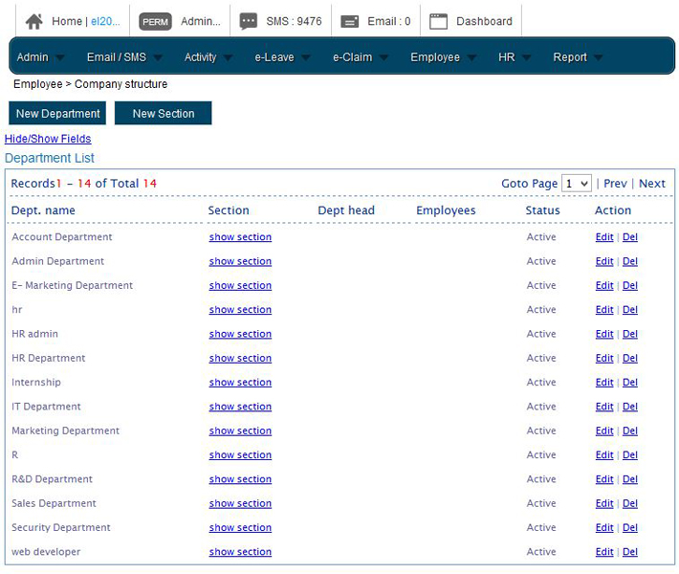The height and width of the screenshot is (574, 679).
Task: Open the Dashboard link
Action: click(484, 21)
